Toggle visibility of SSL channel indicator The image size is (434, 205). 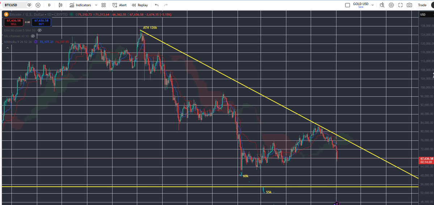click(33, 36)
